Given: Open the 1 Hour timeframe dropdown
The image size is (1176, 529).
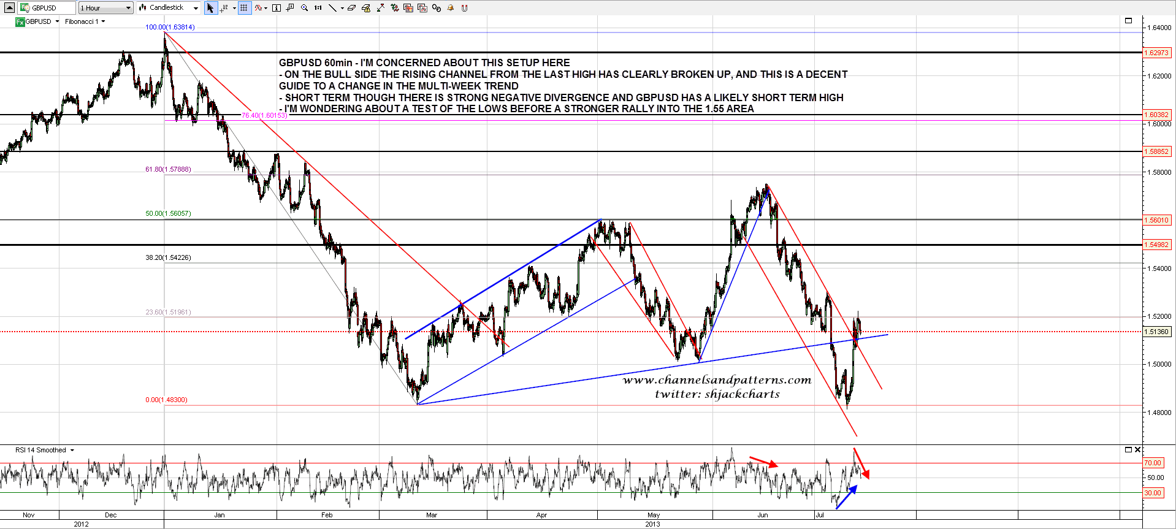Looking at the screenshot, I should coord(105,8).
